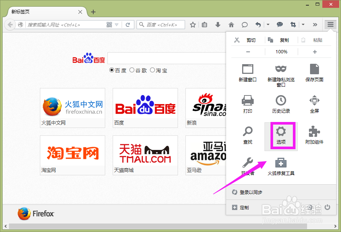Click the Baidu page search input
The height and width of the screenshot is (232, 341).
pos(167,58)
